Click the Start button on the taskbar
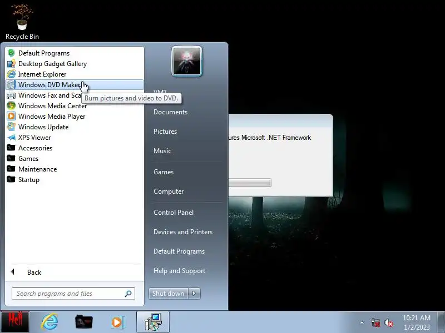The width and height of the screenshot is (445, 333). coord(15,322)
